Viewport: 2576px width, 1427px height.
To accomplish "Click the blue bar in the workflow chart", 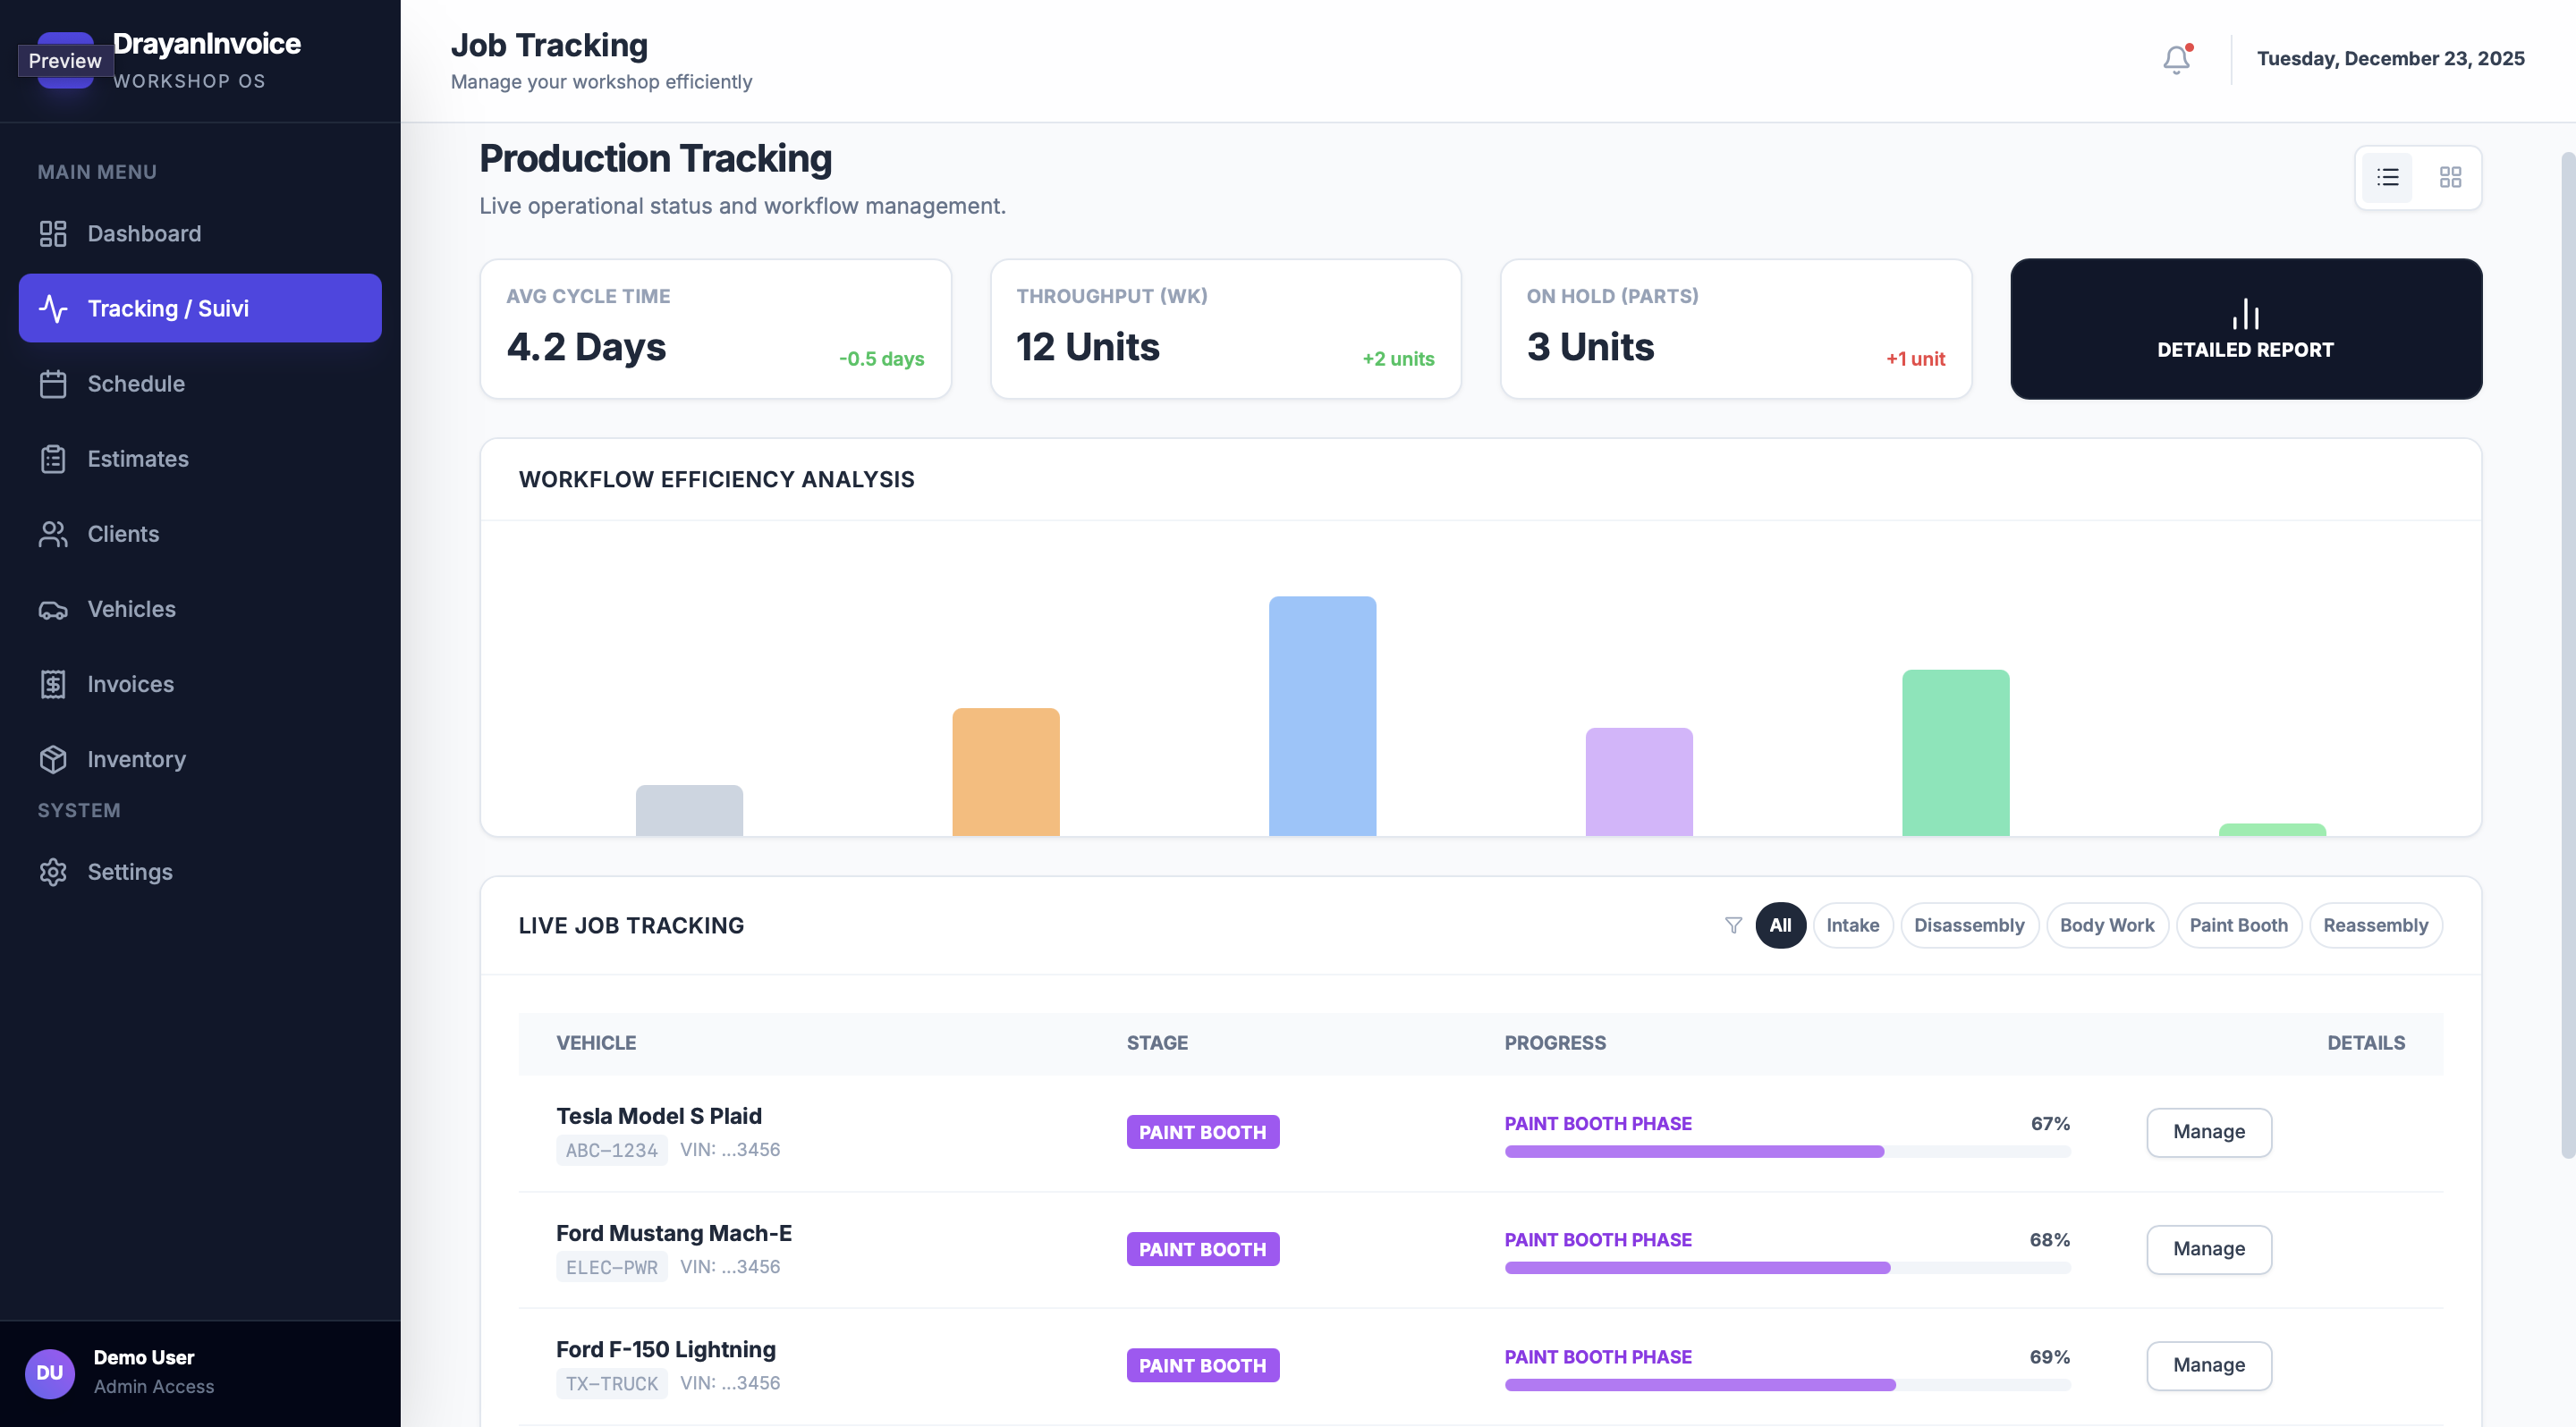I will [1322, 715].
